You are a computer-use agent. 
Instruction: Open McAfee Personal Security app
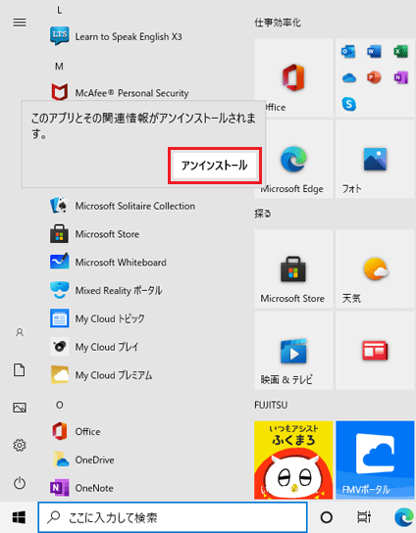point(119,92)
